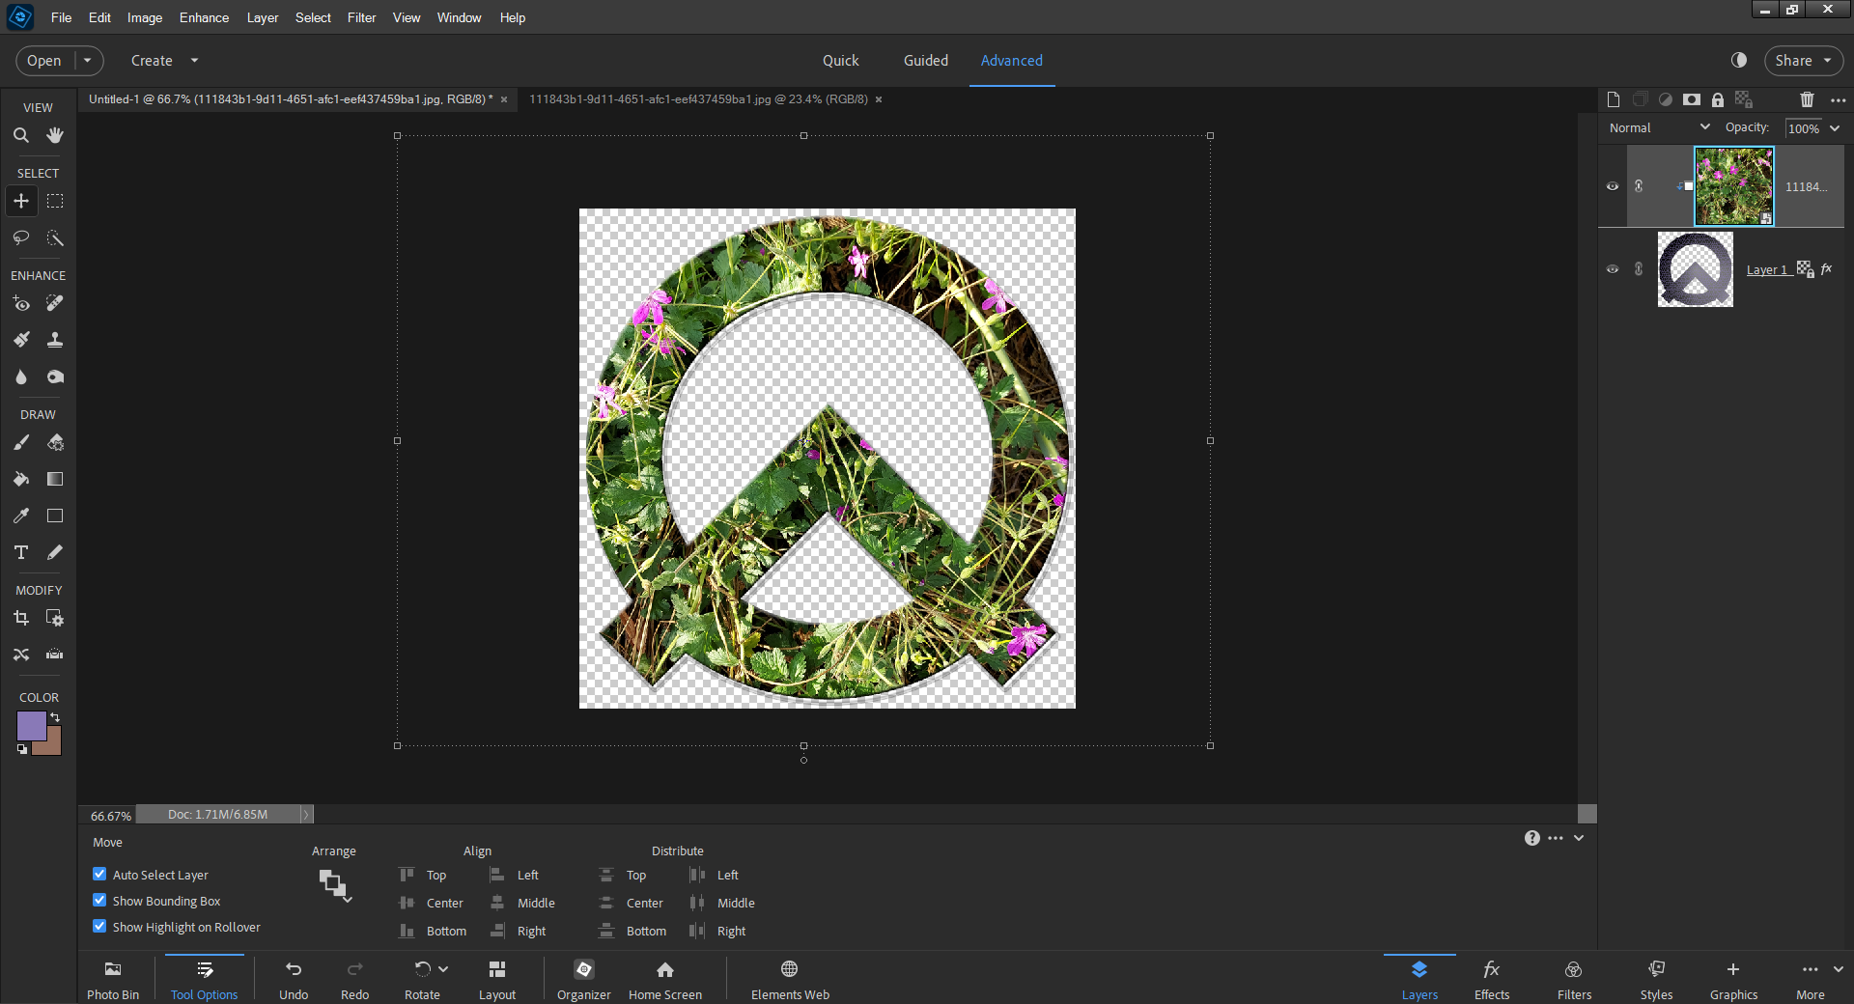Disable Auto Select Layer
Screen dimensions: 1854x1004
[x=98, y=874]
